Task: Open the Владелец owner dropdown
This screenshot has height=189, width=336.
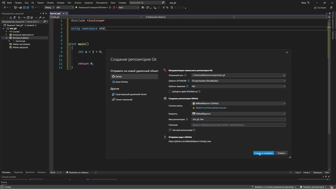Action: [x=239, y=114]
